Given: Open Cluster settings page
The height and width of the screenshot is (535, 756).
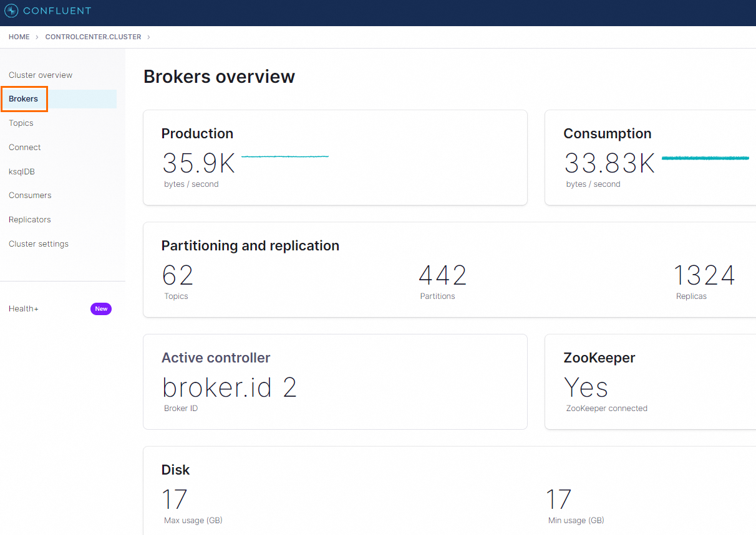Looking at the screenshot, I should (39, 244).
